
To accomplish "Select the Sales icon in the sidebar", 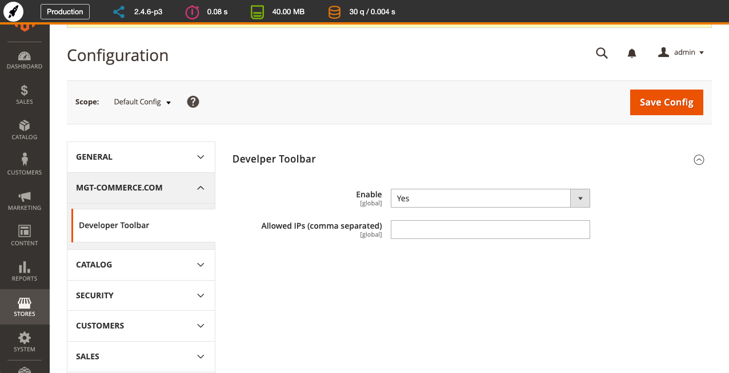I will click(24, 90).
